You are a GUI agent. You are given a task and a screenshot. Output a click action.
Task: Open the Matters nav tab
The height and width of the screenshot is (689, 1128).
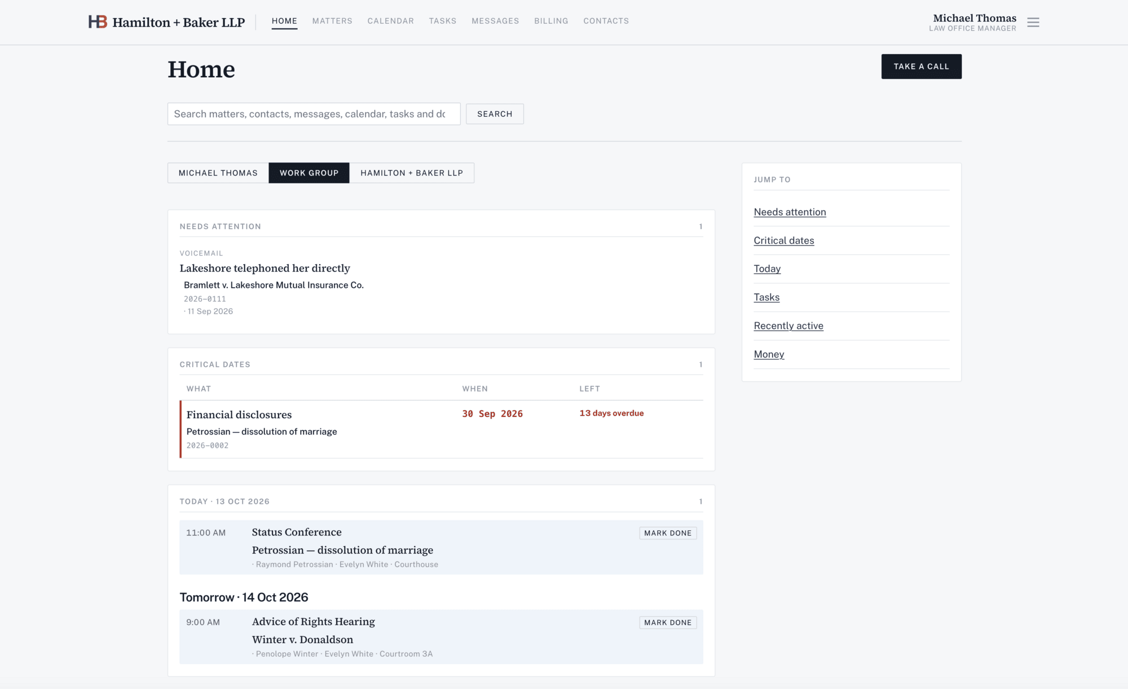(332, 21)
